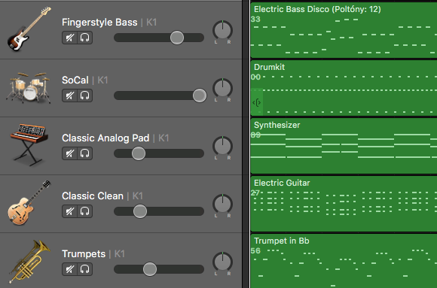Click the Trumpets volume slider knob

click(150, 269)
